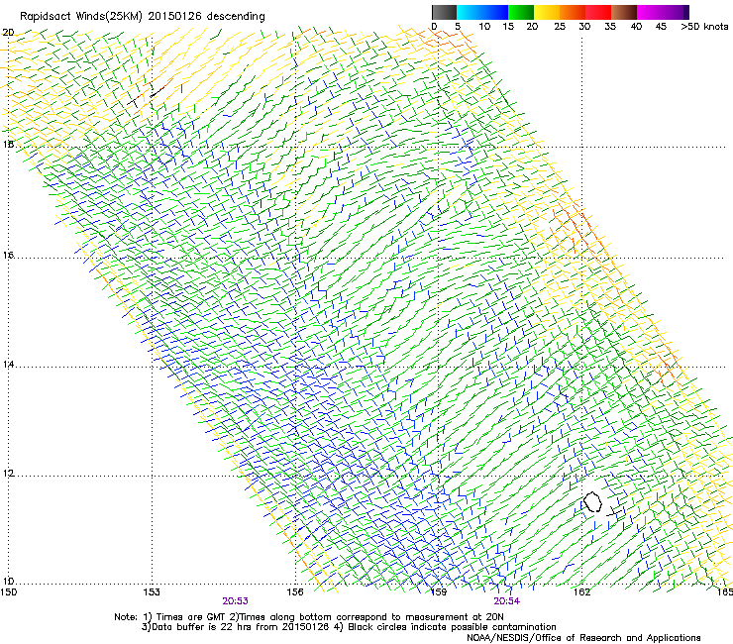
Task: Click the 'Rapidscat Winds(25KM) 20150126 descending' title
Action: (142, 17)
